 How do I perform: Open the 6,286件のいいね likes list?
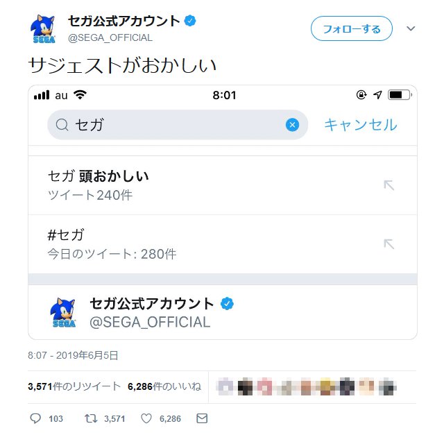pyautogui.click(x=164, y=386)
